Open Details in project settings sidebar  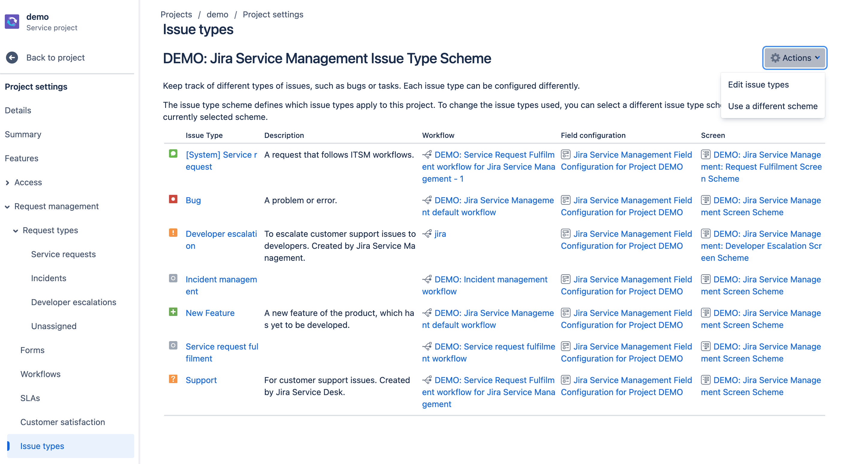18,110
